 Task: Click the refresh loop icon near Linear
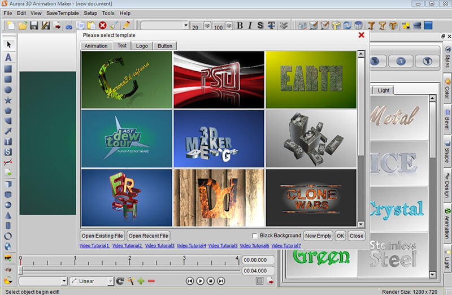120,281
